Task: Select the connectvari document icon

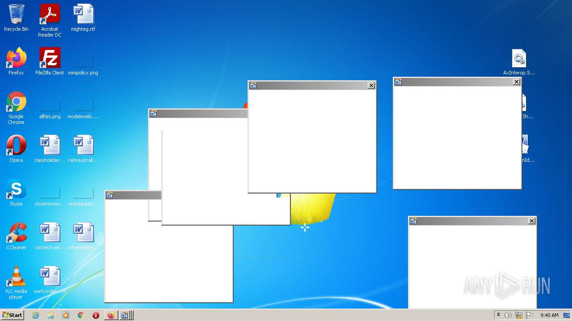Action: click(x=50, y=236)
